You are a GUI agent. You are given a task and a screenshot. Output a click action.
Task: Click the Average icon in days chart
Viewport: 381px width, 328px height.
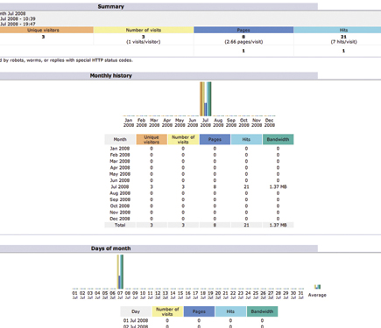tap(317, 287)
